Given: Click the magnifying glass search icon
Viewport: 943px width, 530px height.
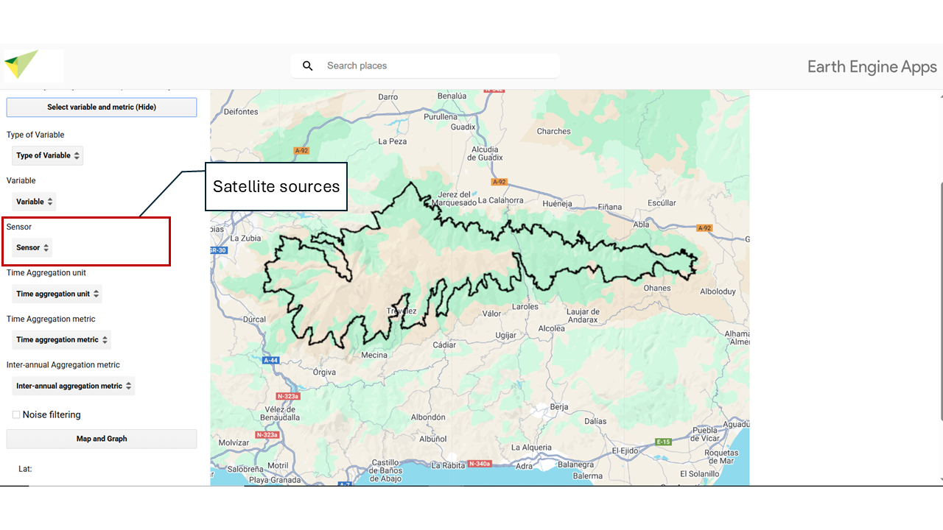Looking at the screenshot, I should coord(308,66).
